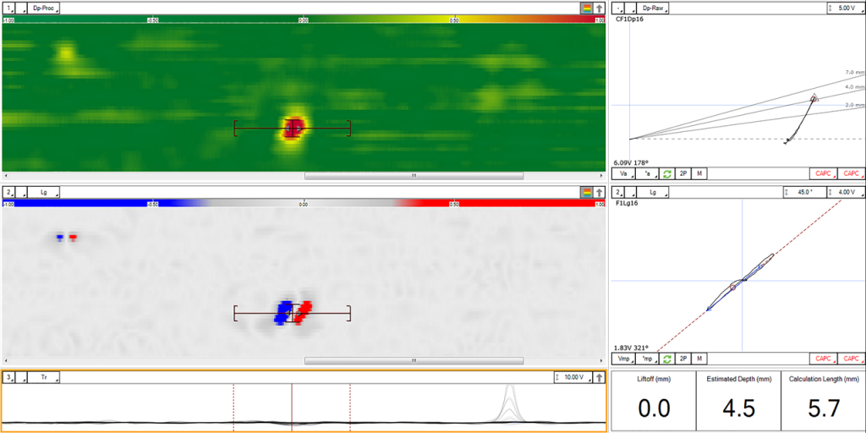This screenshot has height=433, width=866.
Task: Click green refresh icon under F1Lg16 plot
Action: 667,359
